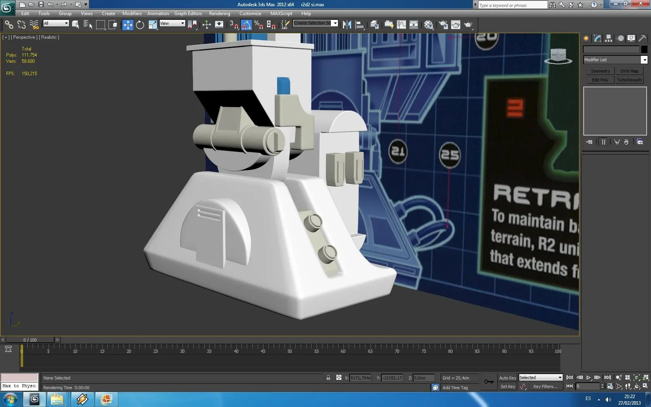Toggle the Selection Lock padlock
The height and width of the screenshot is (407, 651).
click(328, 378)
